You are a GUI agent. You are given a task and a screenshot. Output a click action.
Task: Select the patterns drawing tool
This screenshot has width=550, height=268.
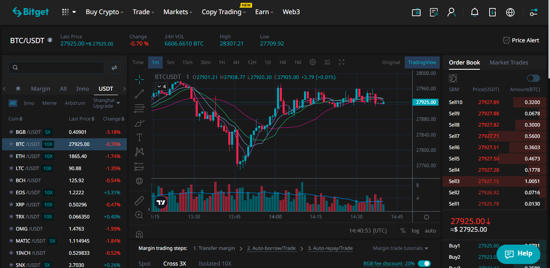pyautogui.click(x=139, y=152)
